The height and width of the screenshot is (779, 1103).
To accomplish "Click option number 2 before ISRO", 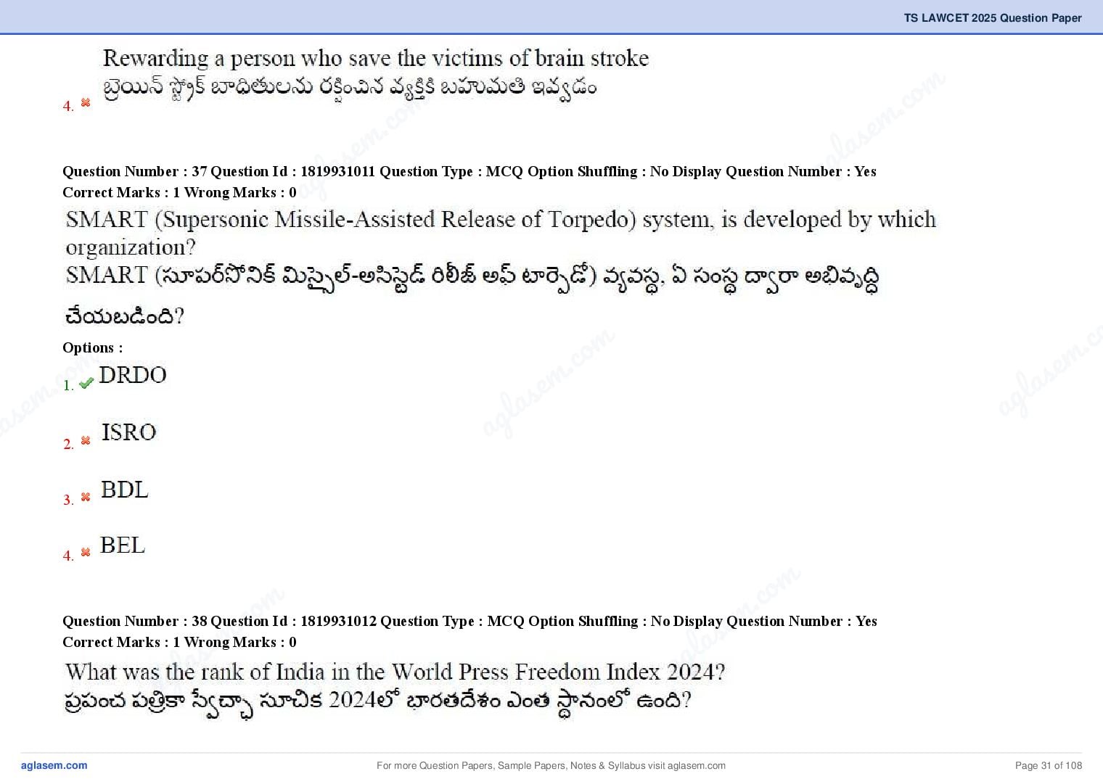I will coord(69,444).
